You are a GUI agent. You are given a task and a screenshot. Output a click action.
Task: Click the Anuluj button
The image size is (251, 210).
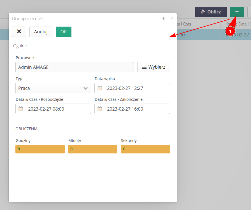(41, 32)
